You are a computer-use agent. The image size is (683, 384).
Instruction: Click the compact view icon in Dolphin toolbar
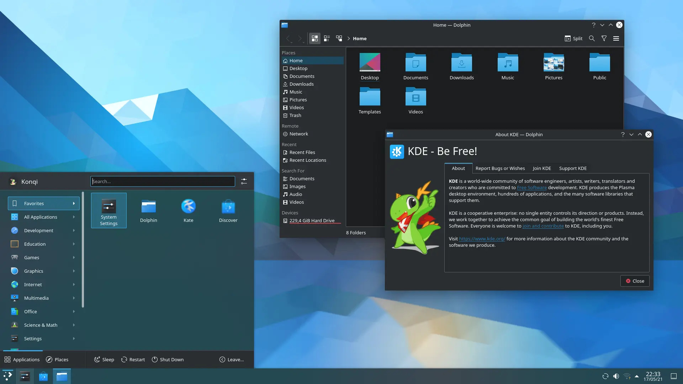point(327,38)
